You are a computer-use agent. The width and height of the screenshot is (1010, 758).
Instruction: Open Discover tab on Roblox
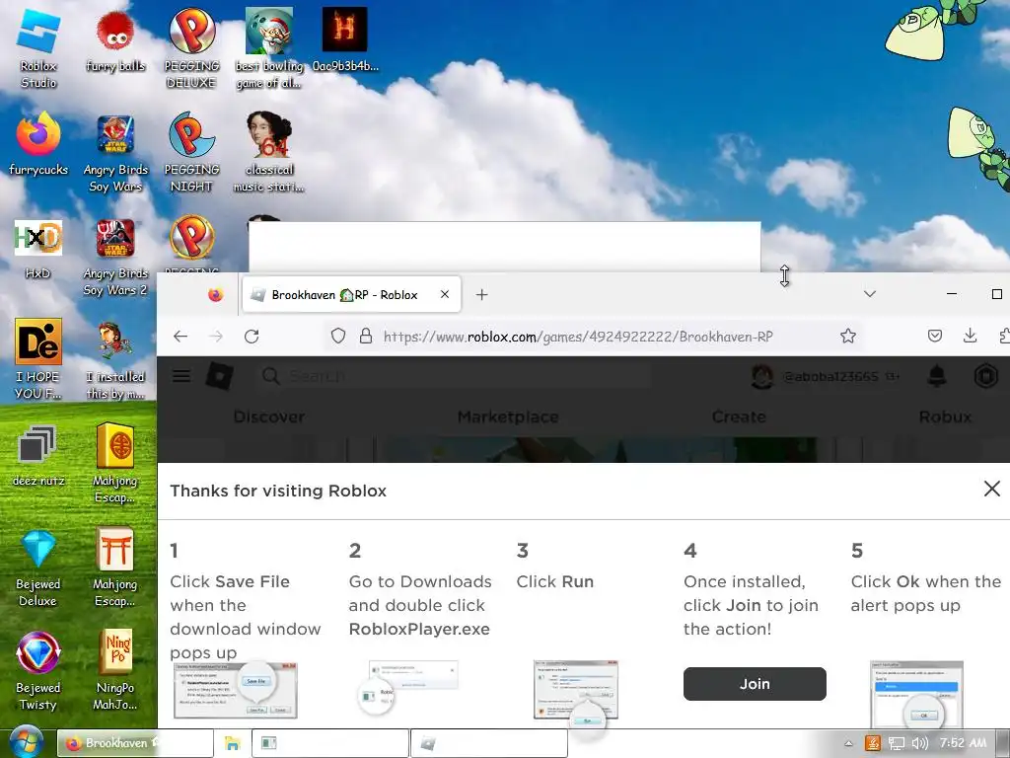click(268, 417)
